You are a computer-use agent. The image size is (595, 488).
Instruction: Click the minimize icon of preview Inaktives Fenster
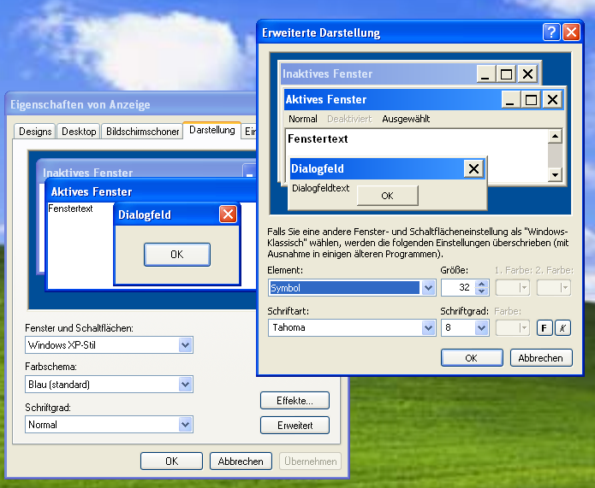485,73
